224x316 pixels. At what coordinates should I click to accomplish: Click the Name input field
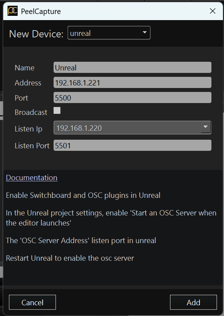point(132,68)
